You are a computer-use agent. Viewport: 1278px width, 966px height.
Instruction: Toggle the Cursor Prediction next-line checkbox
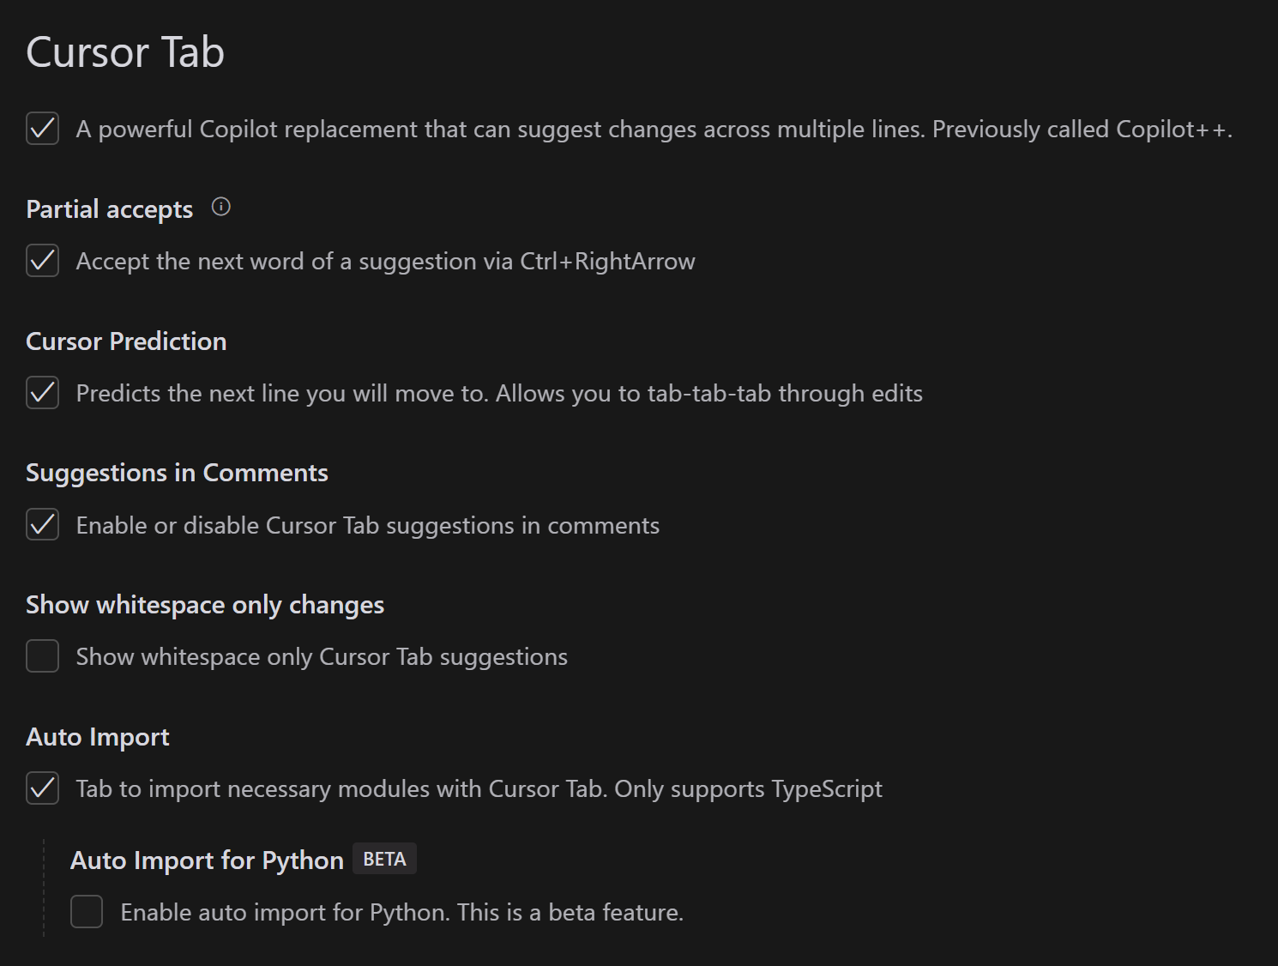[x=43, y=393]
